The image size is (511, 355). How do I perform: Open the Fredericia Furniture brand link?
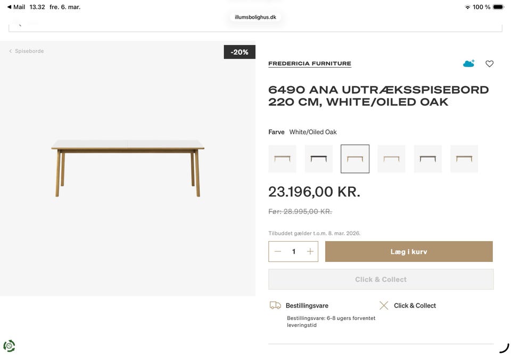point(310,64)
